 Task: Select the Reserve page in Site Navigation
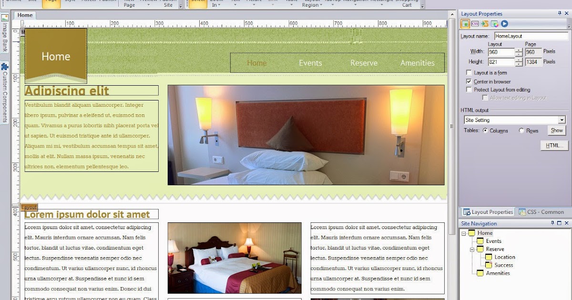click(x=495, y=250)
